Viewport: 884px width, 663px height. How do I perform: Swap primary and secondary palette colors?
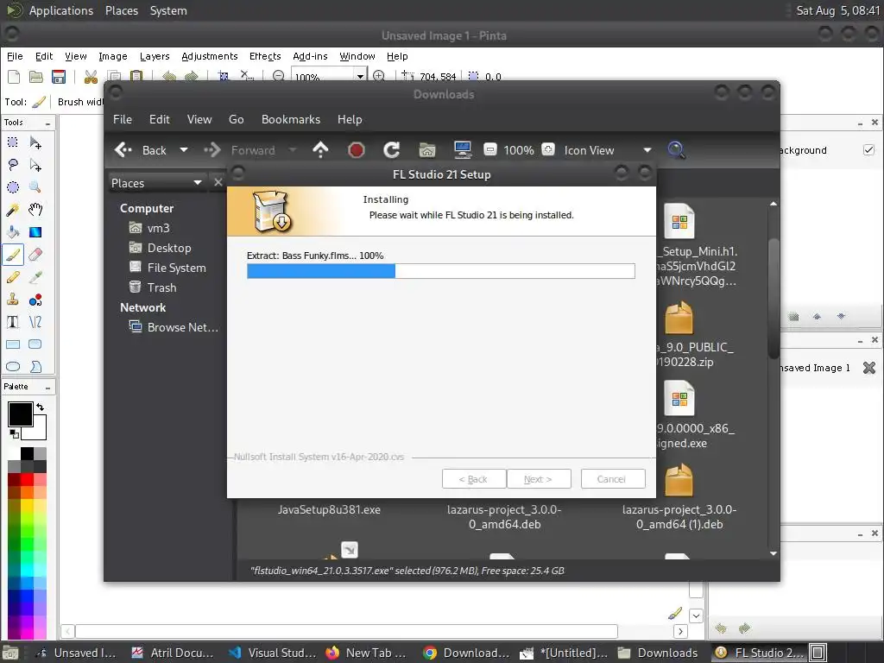(x=40, y=407)
